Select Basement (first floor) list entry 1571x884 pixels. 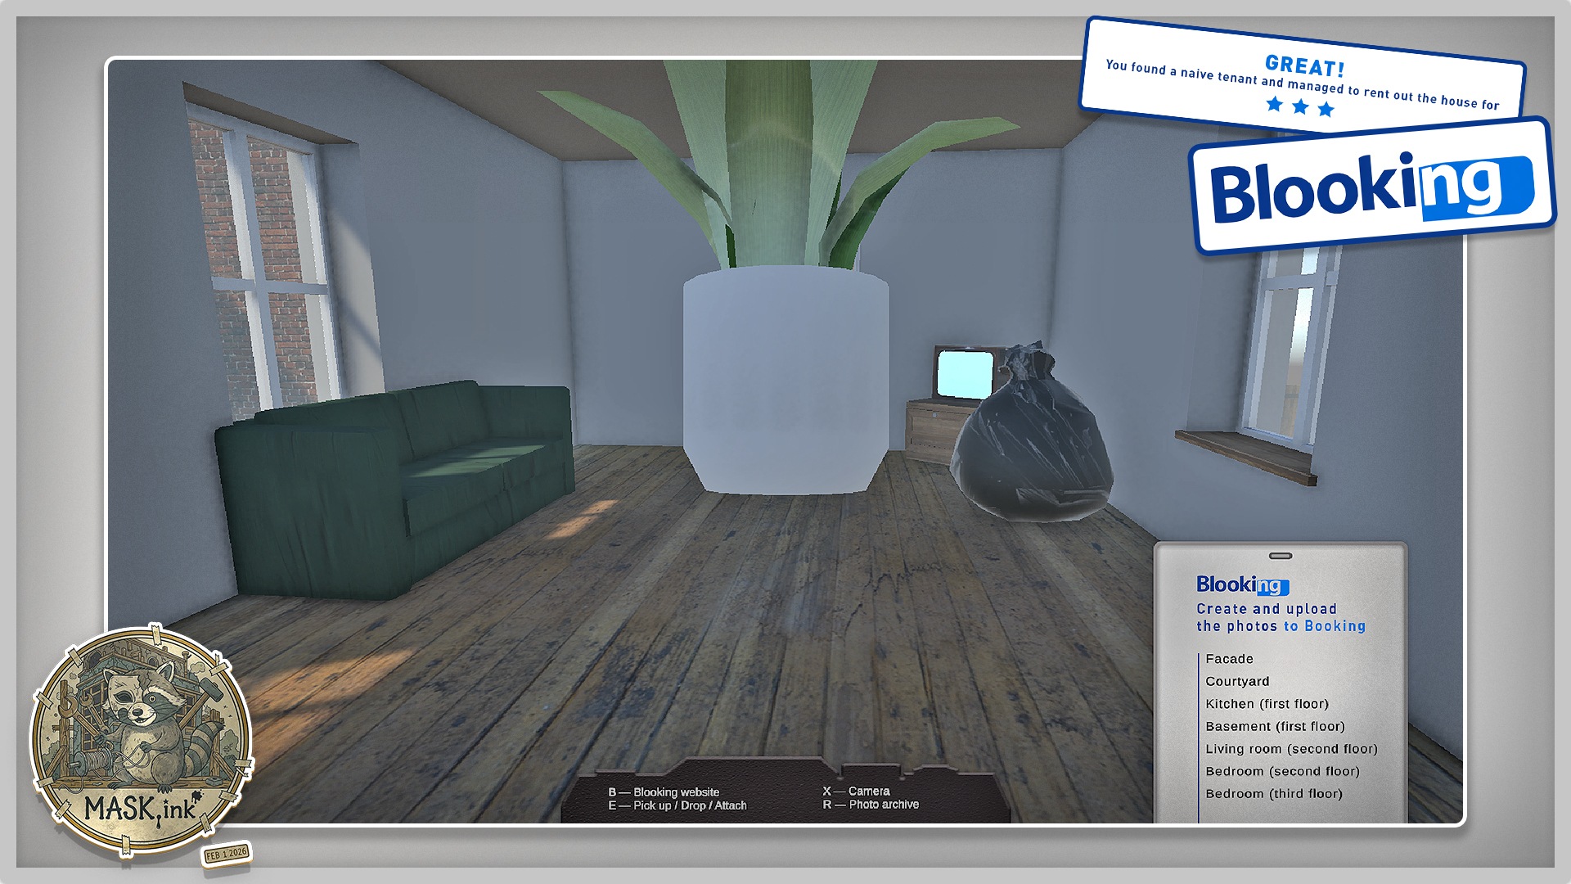click(1275, 726)
